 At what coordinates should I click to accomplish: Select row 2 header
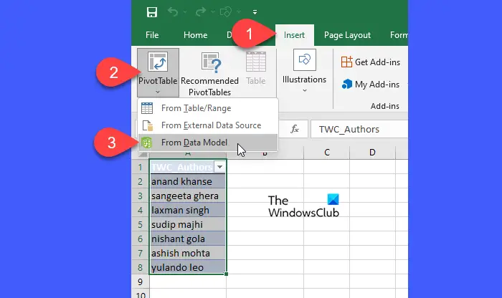click(x=141, y=182)
